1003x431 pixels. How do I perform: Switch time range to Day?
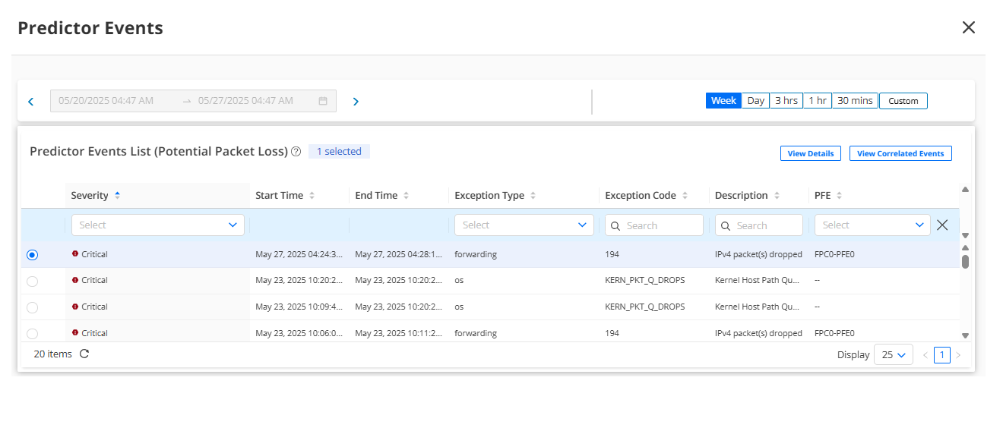(x=755, y=101)
